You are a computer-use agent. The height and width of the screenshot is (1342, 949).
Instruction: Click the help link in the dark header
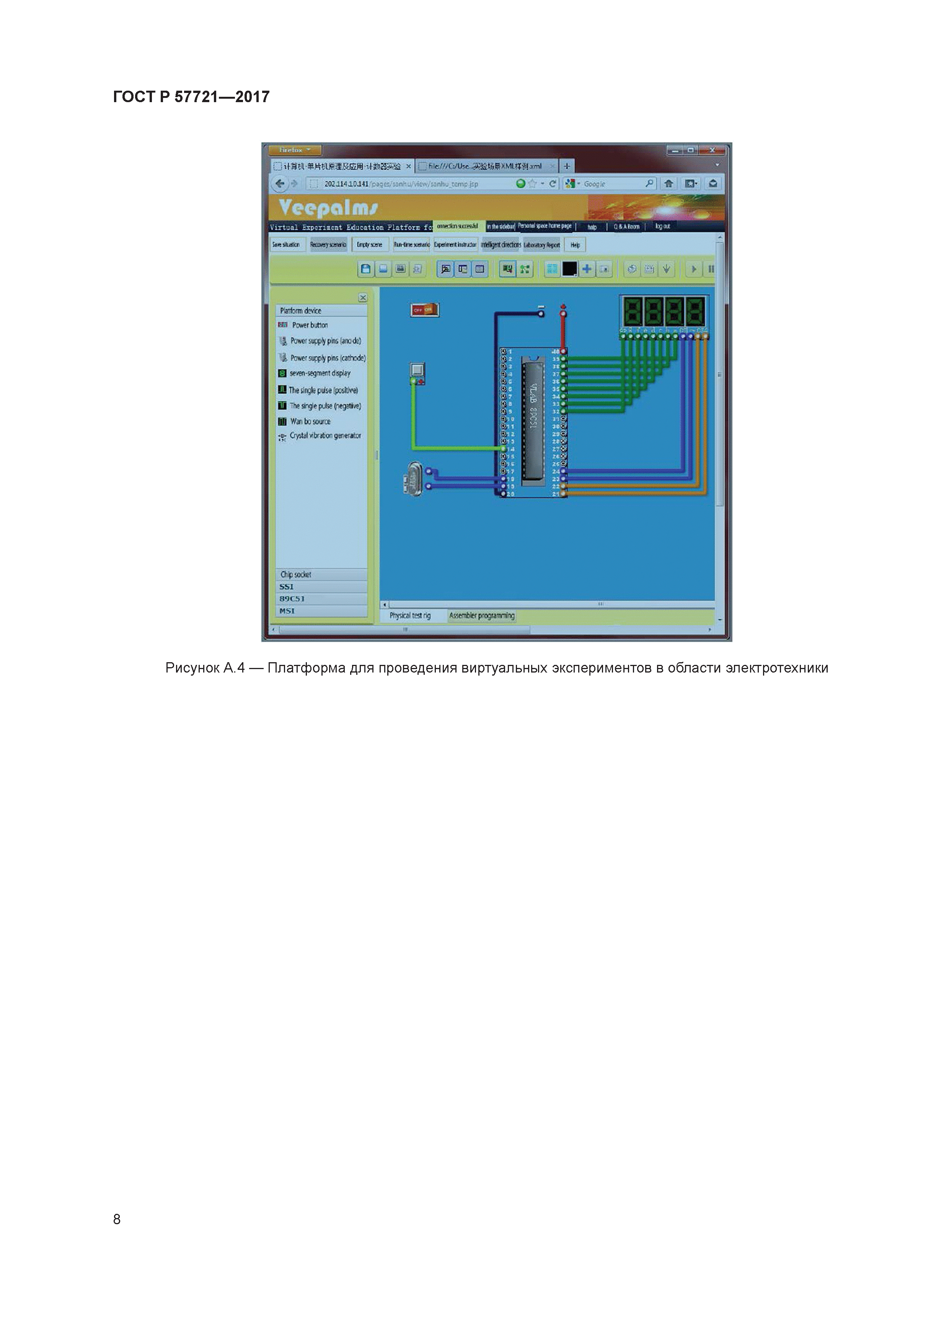coord(592,227)
